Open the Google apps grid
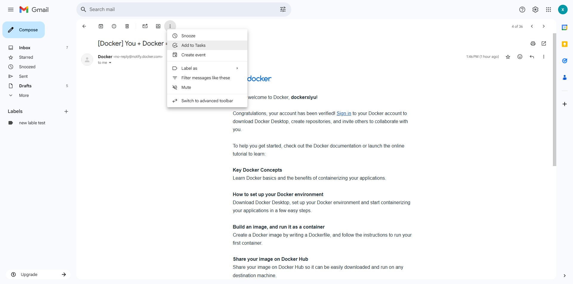 point(549,10)
